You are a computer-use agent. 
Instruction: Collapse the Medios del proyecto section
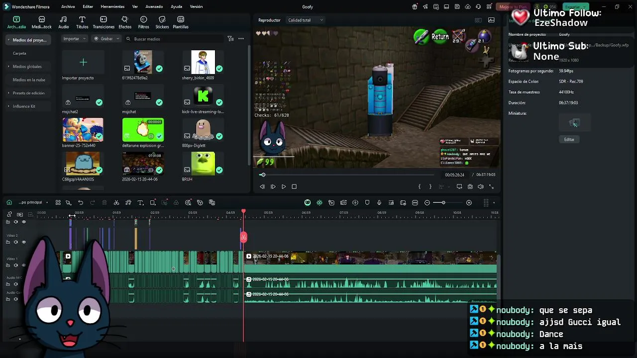click(x=8, y=40)
